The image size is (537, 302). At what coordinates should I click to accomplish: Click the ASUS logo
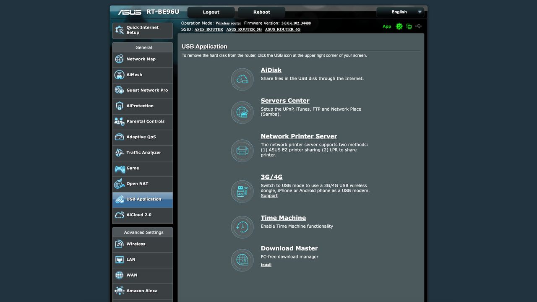(x=130, y=12)
